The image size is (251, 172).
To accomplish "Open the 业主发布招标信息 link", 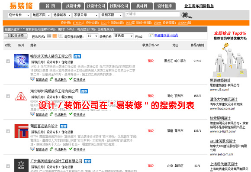I will (199, 6).
